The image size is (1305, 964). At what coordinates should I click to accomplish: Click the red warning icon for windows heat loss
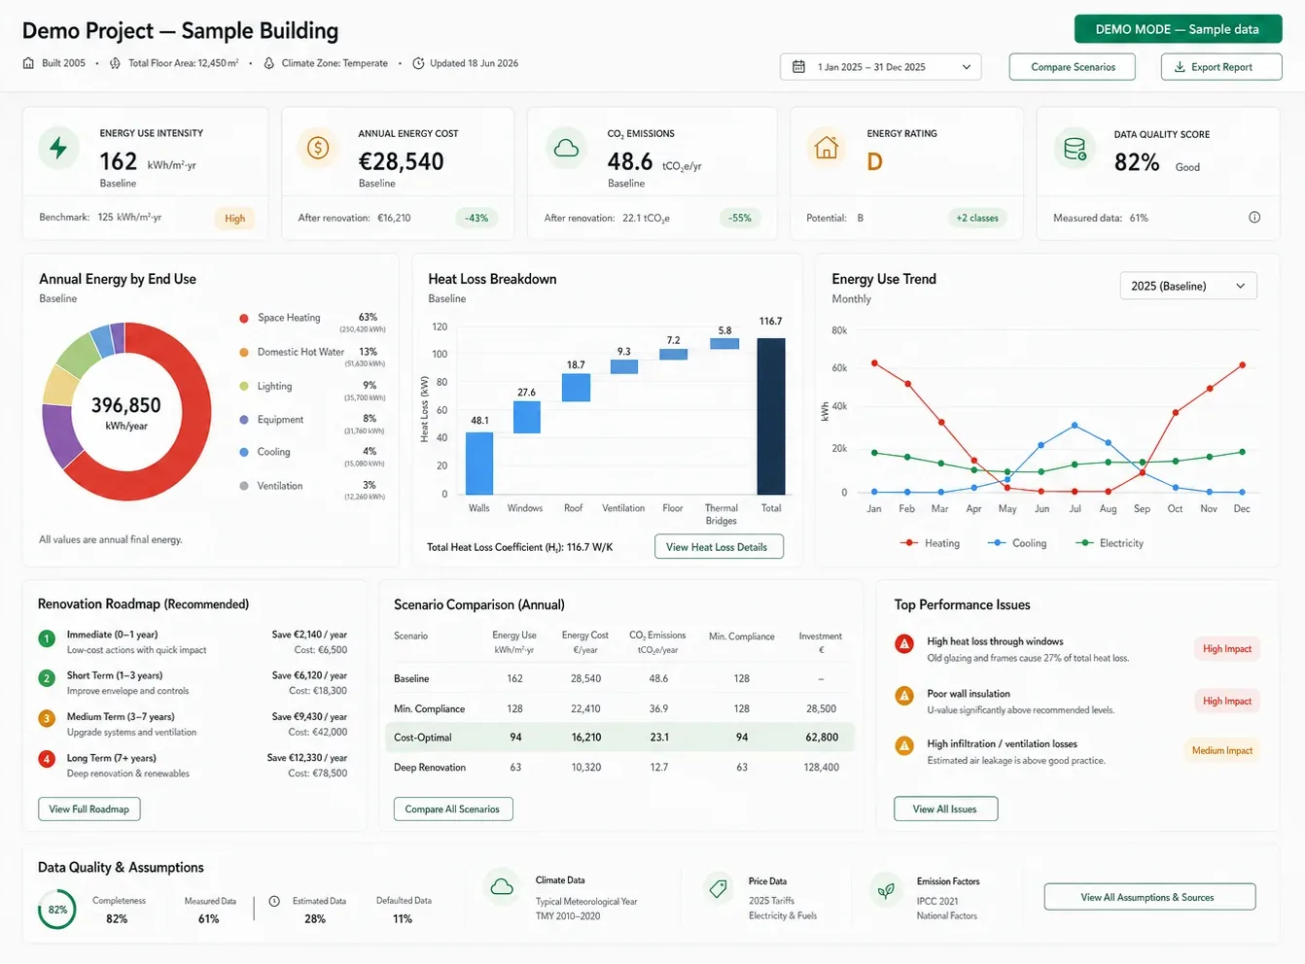[x=904, y=643]
